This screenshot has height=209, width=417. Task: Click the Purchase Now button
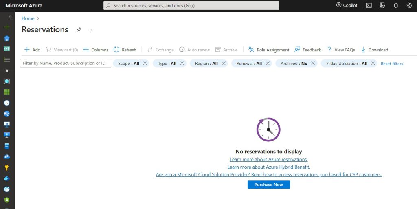(269, 185)
